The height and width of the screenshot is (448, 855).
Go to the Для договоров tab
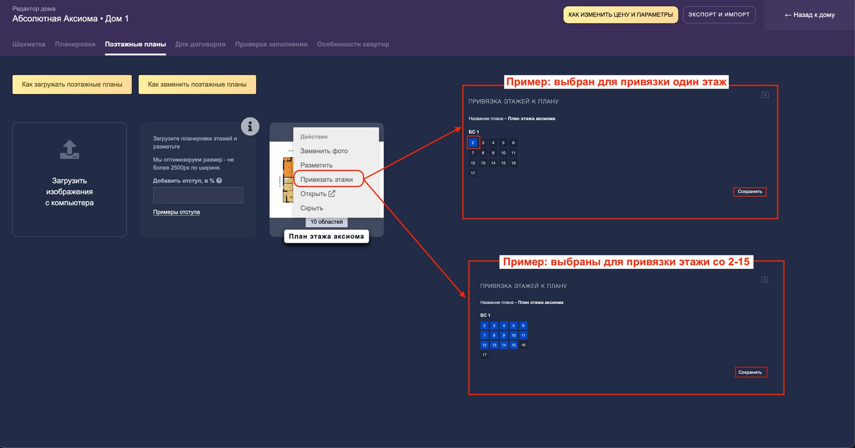[x=200, y=44]
